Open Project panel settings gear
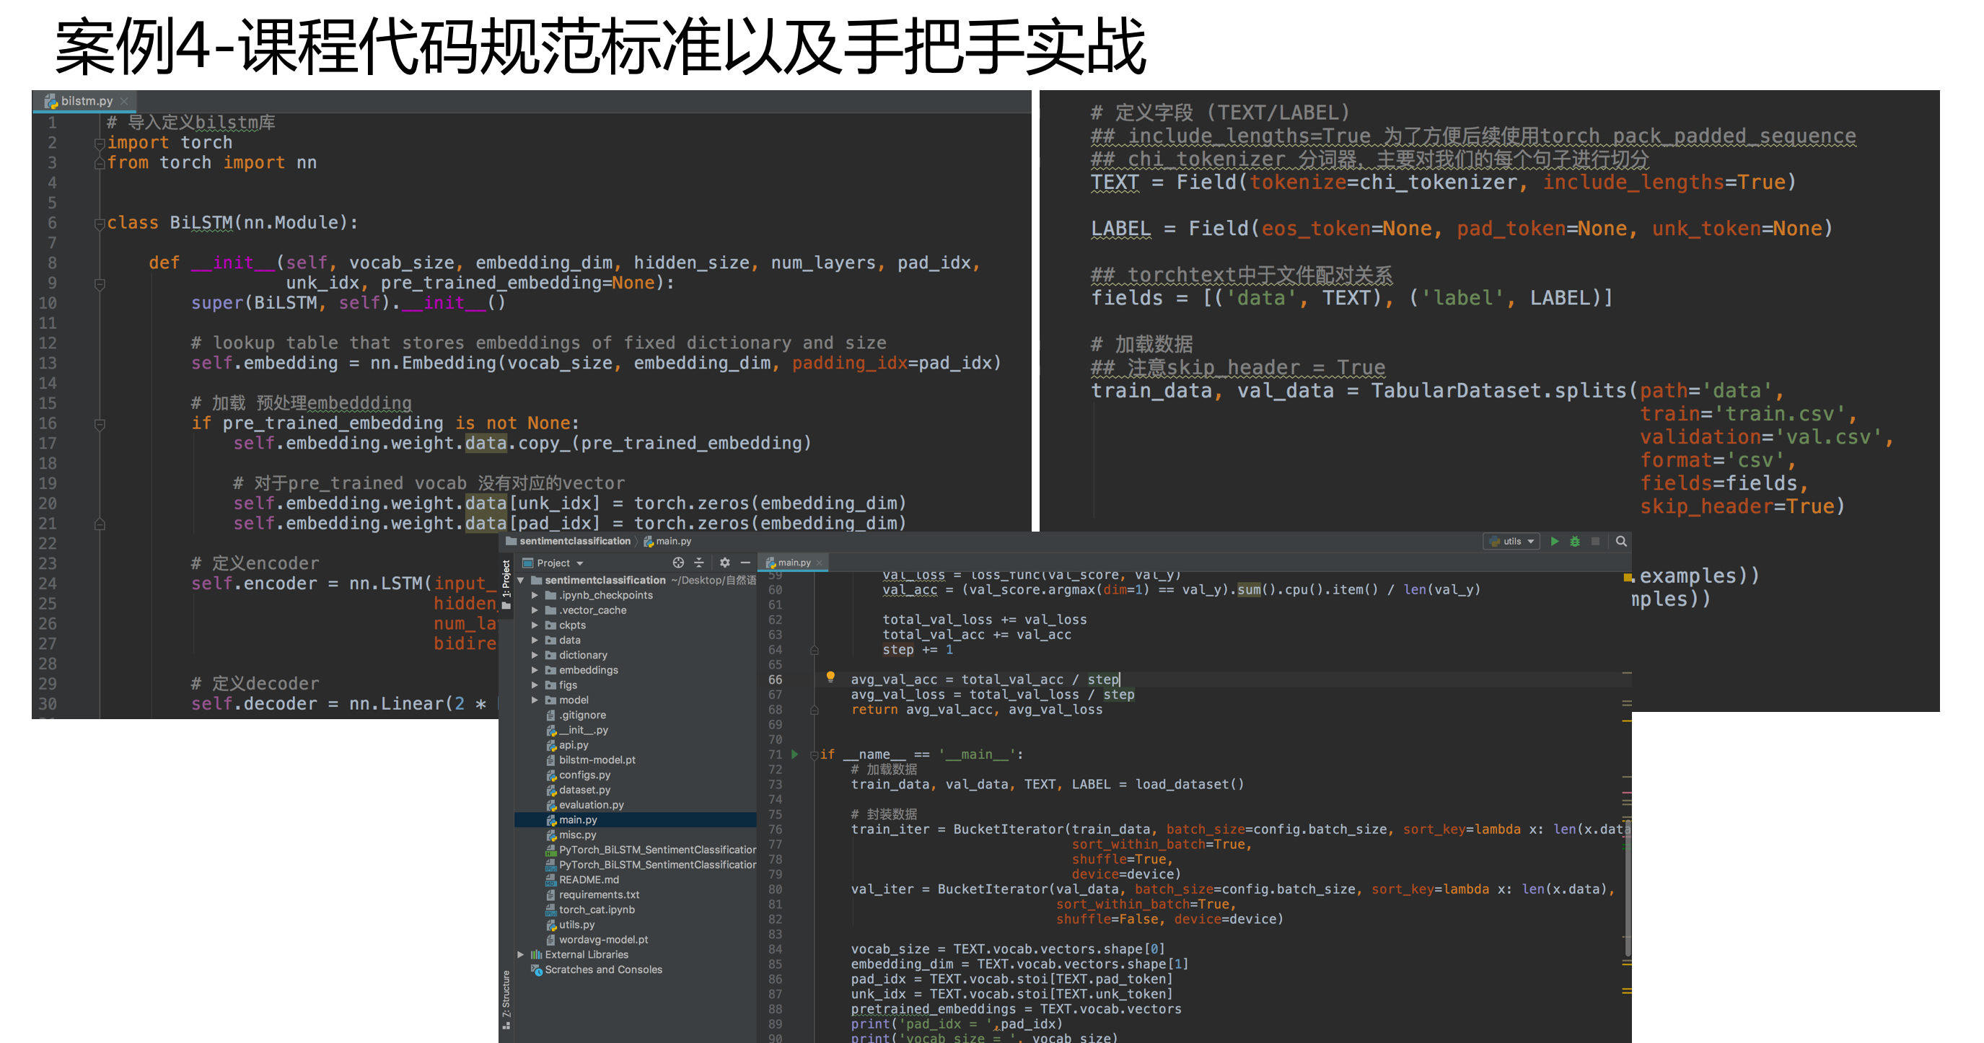1984x1043 pixels. 724,563
